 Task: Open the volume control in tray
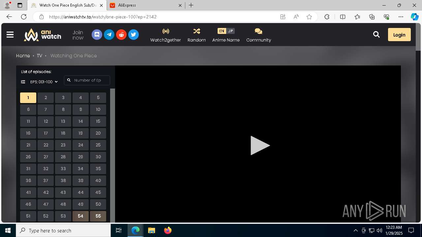379,230
